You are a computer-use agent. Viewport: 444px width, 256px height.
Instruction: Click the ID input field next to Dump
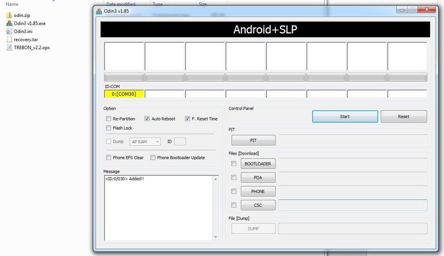pos(180,141)
